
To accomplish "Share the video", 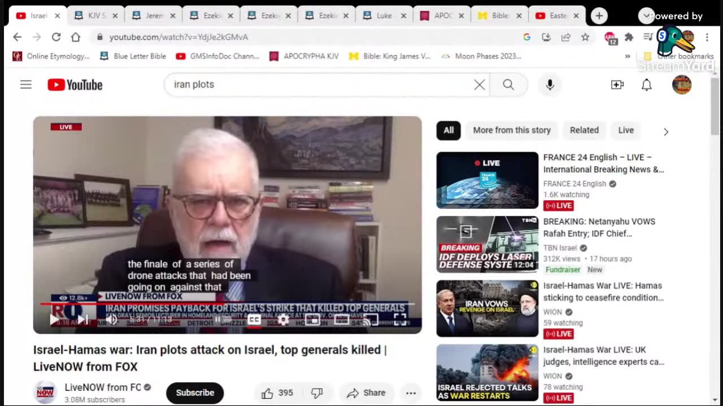I will click(x=366, y=393).
